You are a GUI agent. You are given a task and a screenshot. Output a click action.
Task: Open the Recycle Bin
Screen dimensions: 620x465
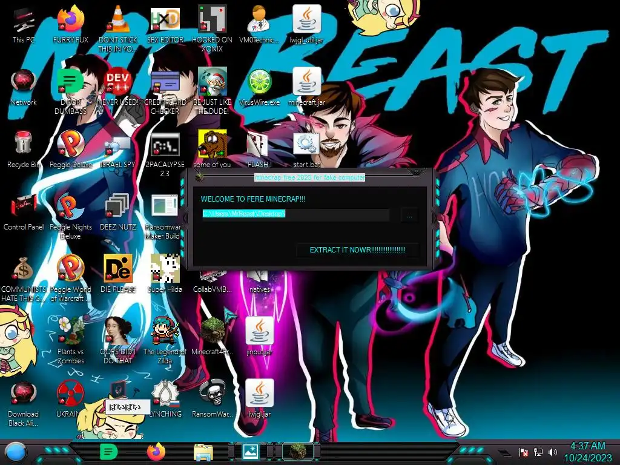24,150
